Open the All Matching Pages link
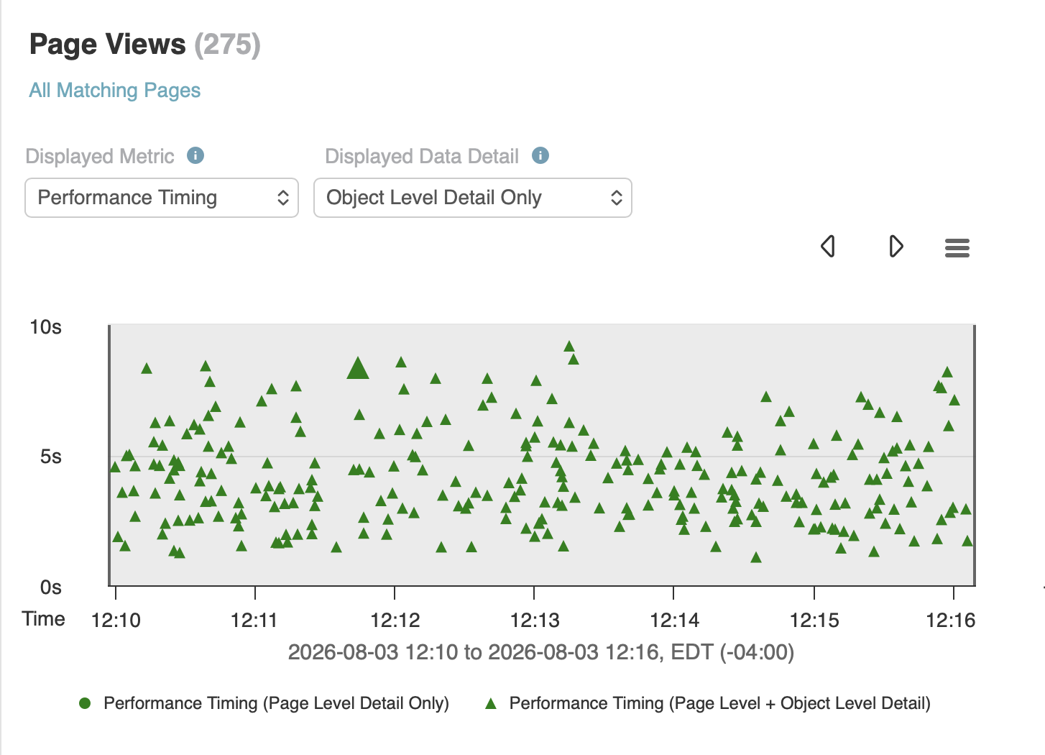Image resolution: width=1045 pixels, height=755 pixels. tap(115, 91)
